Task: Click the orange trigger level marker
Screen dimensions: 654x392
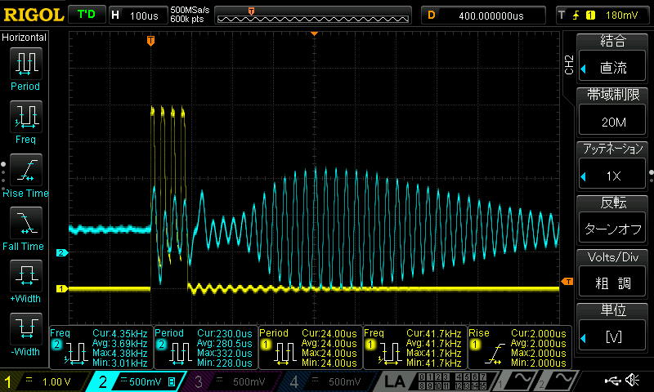Action: click(x=566, y=282)
